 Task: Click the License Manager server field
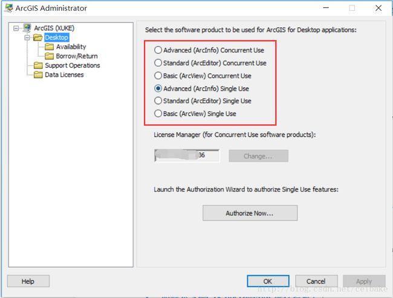(187, 155)
